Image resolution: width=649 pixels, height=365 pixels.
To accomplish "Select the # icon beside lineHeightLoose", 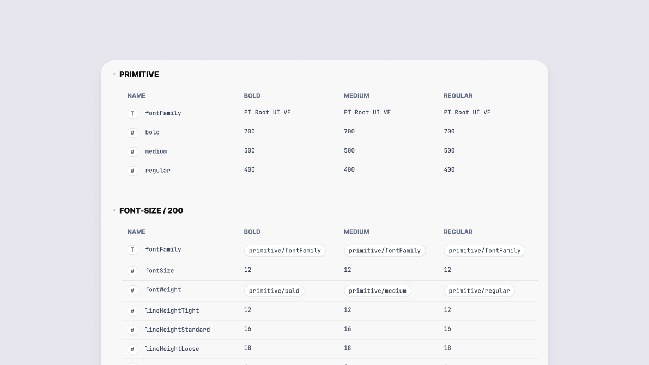I will click(x=132, y=349).
